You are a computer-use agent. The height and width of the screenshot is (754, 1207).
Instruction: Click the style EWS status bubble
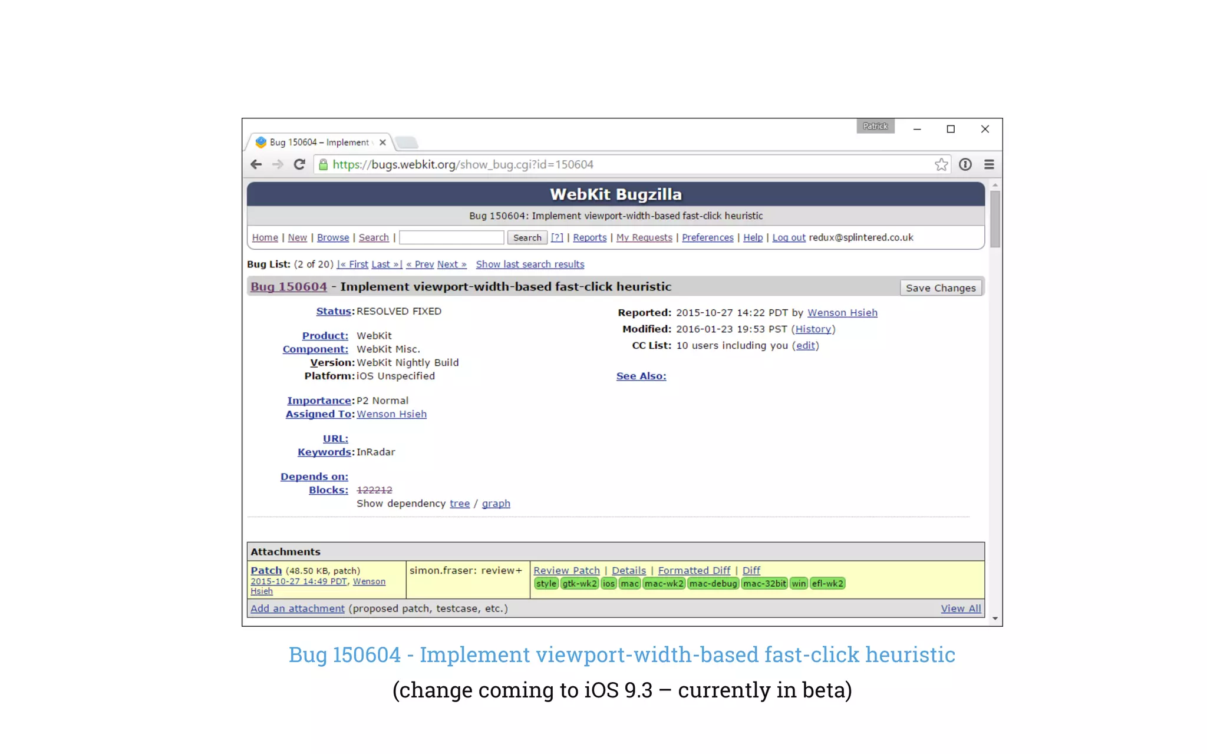pos(546,584)
